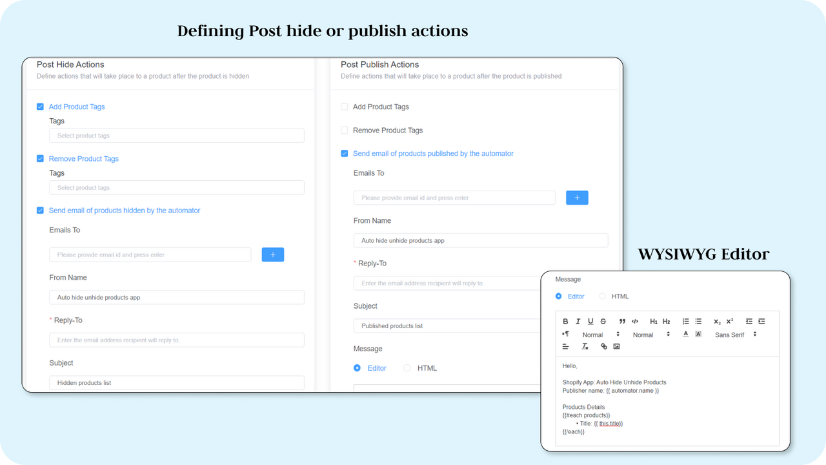
Task: Insert a blockquote in the message body
Action: pos(622,321)
